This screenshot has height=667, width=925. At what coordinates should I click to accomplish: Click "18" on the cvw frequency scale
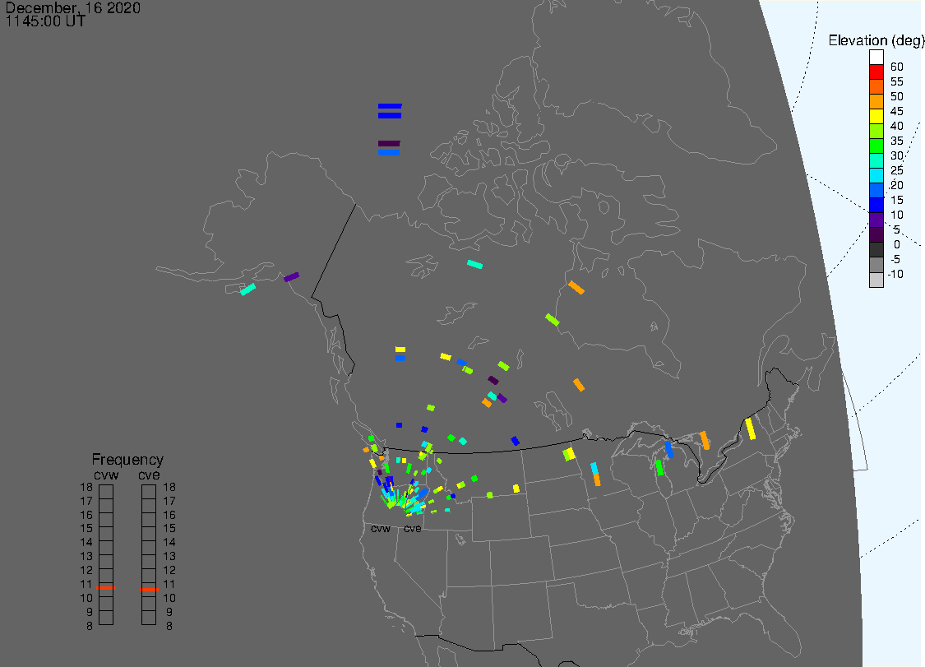86,487
